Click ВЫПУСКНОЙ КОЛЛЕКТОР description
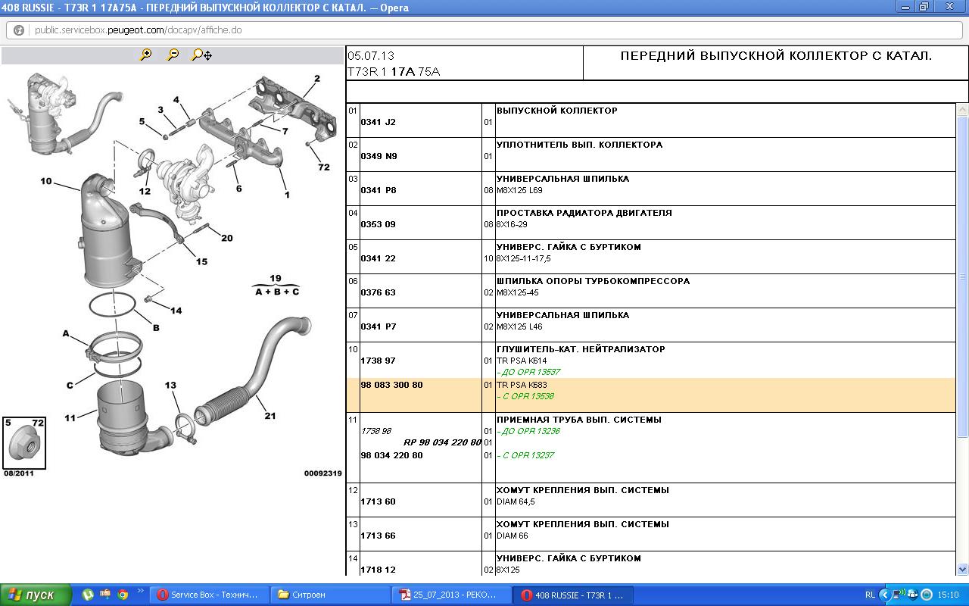 (557, 111)
